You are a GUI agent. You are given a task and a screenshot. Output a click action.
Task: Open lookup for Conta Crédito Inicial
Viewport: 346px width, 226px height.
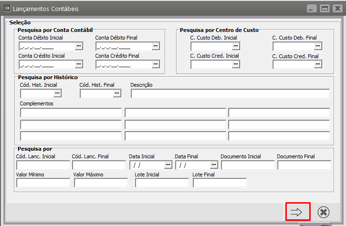(79, 64)
